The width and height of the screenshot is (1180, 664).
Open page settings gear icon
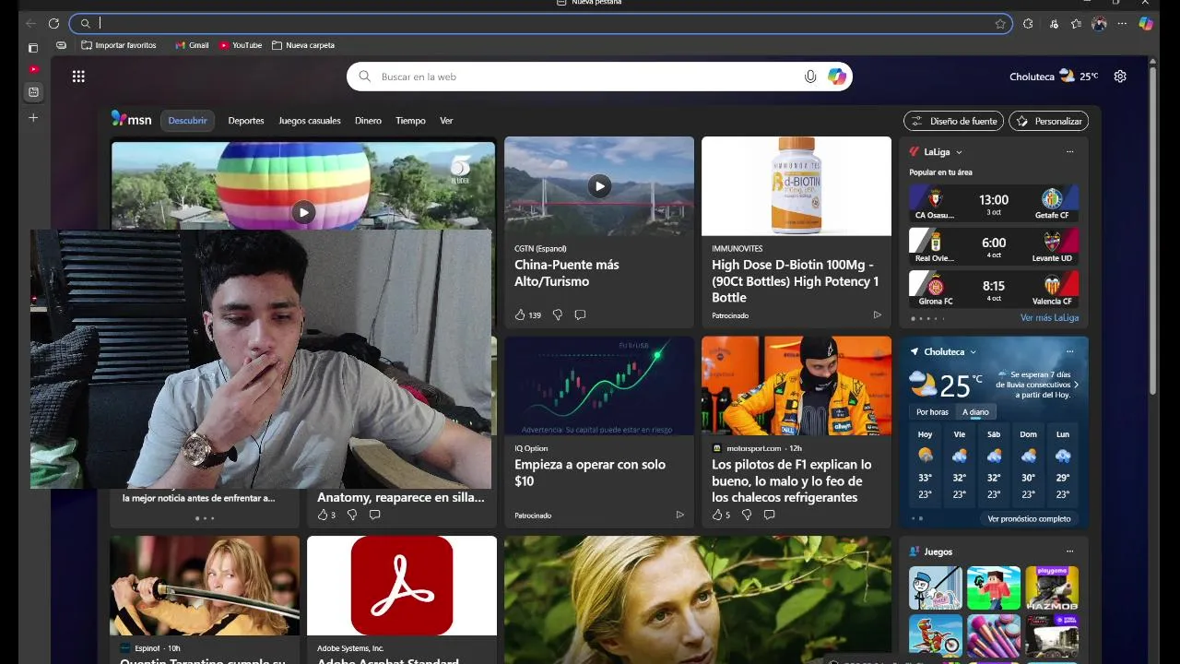1120,77
